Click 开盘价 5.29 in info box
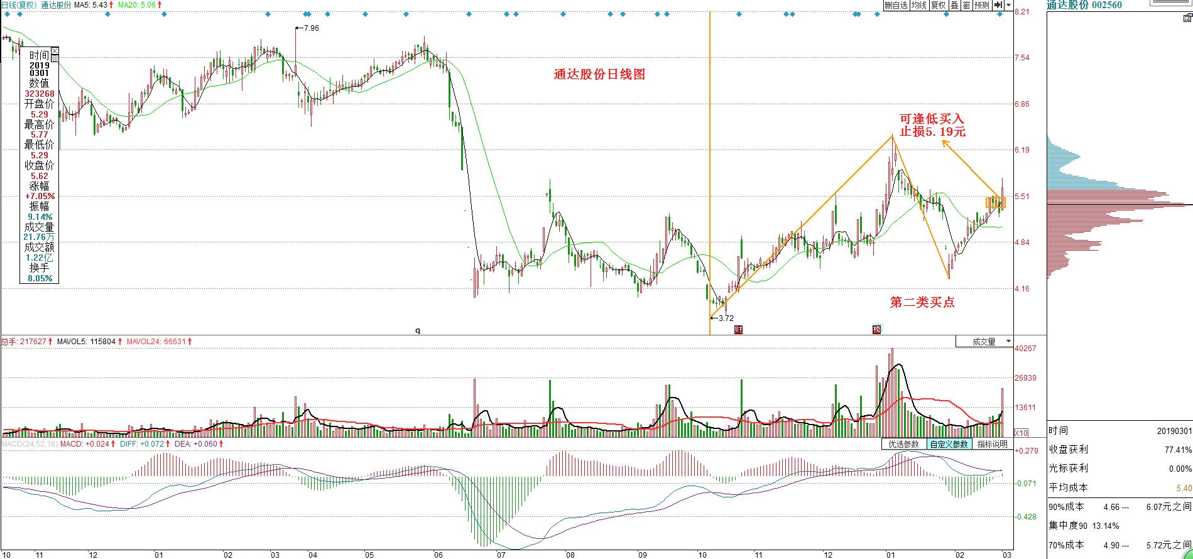1193x559 pixels. coord(39,109)
